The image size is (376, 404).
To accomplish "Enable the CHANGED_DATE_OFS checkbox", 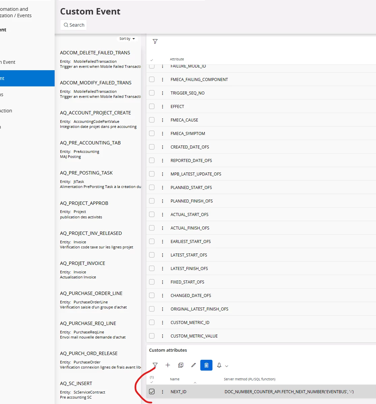I will [152, 295].
